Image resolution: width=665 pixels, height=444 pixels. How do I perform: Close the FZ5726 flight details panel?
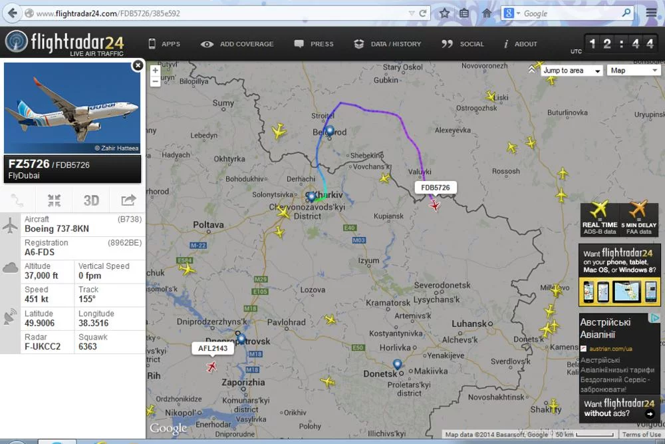pos(138,65)
